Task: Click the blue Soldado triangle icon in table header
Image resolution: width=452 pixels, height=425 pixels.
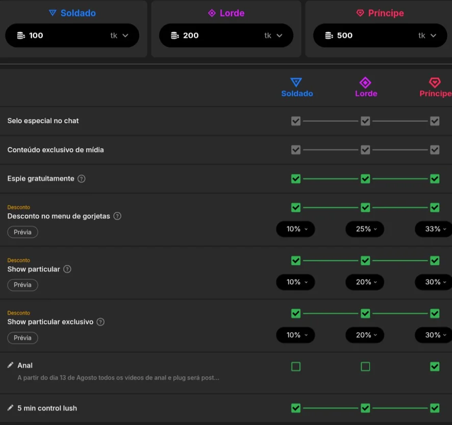Action: pyautogui.click(x=296, y=83)
